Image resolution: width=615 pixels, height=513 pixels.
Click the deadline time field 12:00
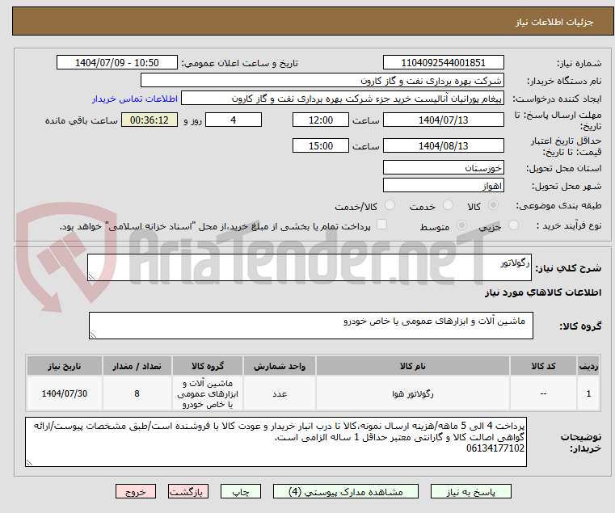coord(321,120)
